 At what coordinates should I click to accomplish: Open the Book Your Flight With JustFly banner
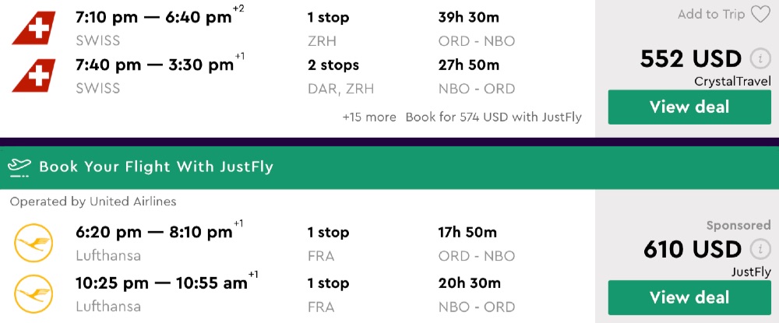[156, 167]
